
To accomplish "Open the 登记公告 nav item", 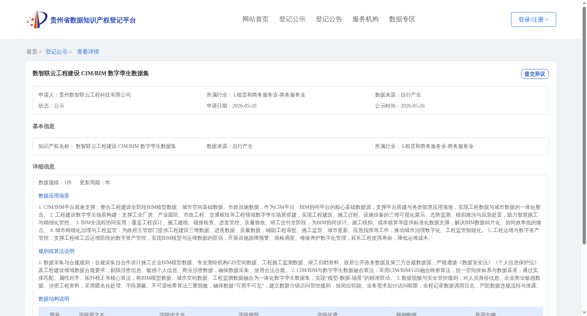I will coord(329,19).
